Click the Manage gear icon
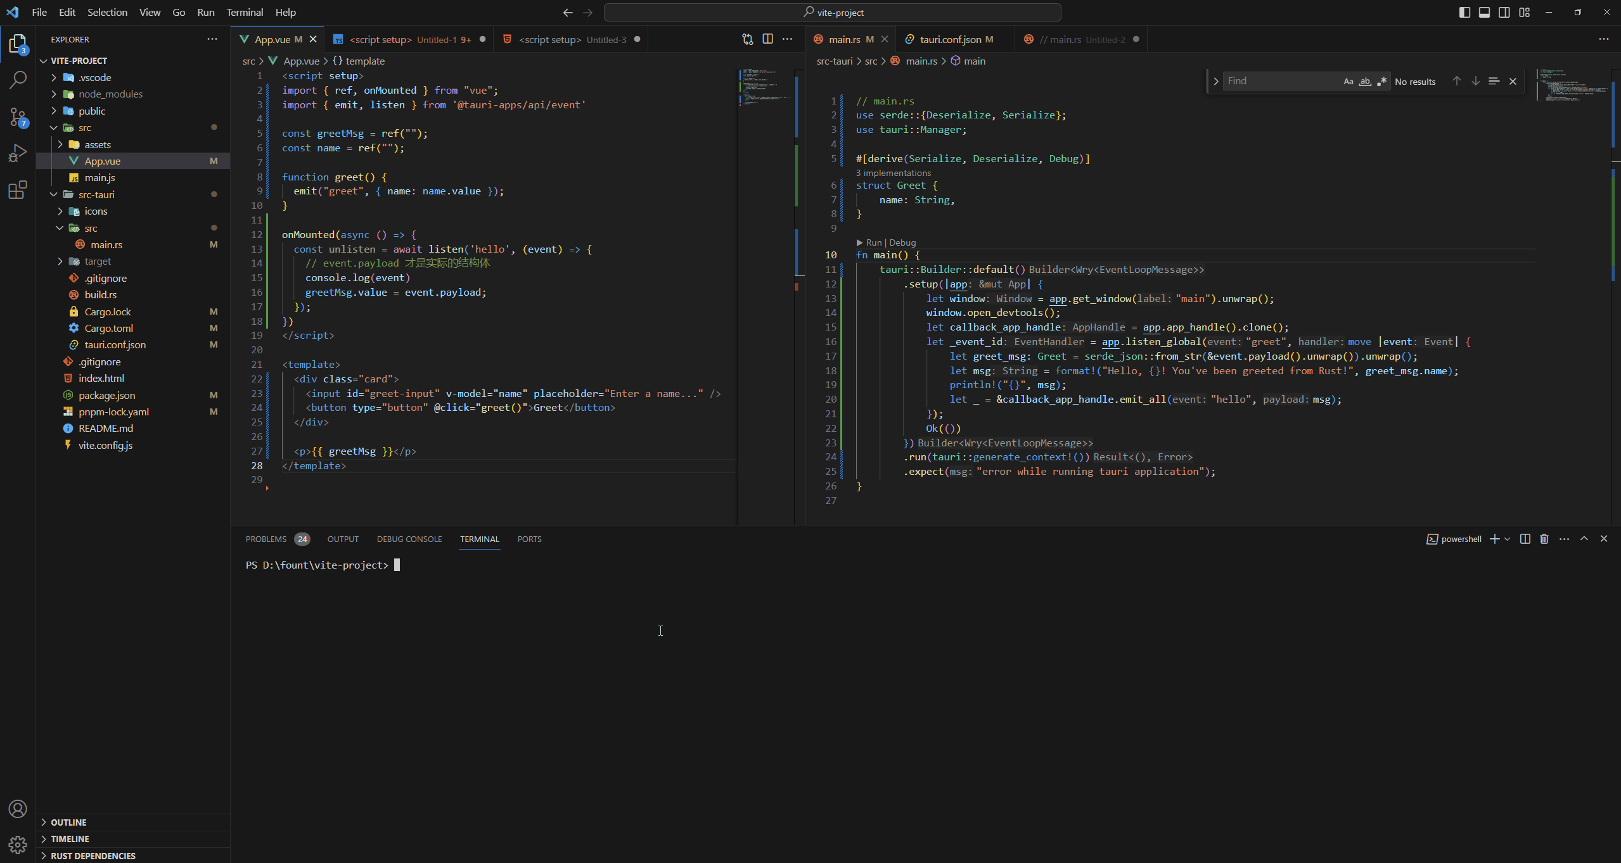This screenshot has width=1621, height=863. [18, 845]
